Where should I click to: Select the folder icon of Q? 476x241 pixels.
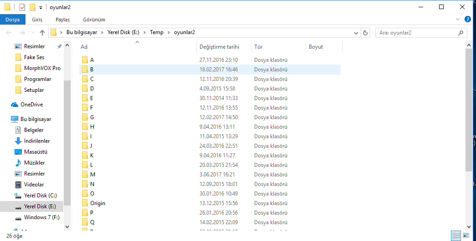click(x=85, y=222)
